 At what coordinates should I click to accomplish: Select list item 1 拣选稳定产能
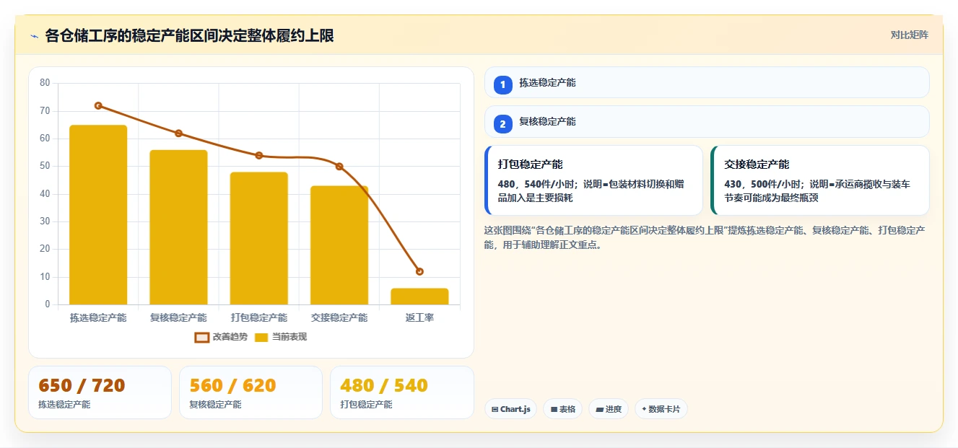[x=707, y=82]
